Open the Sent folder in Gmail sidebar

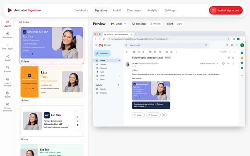point(107,72)
